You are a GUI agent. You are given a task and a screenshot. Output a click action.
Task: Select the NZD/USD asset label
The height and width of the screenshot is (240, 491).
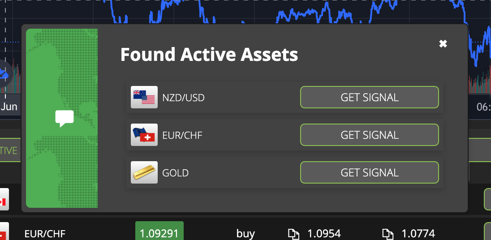[x=183, y=98]
